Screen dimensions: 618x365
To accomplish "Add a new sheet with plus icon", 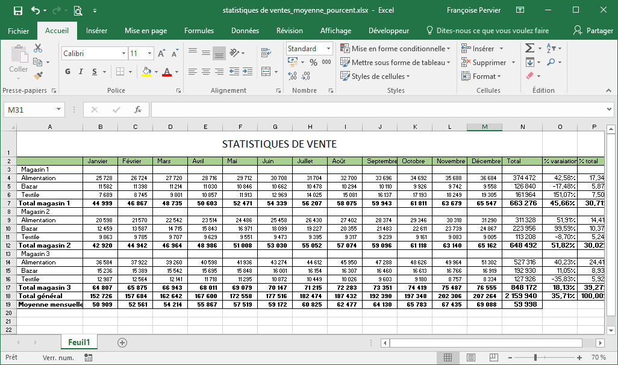I will click(x=122, y=342).
